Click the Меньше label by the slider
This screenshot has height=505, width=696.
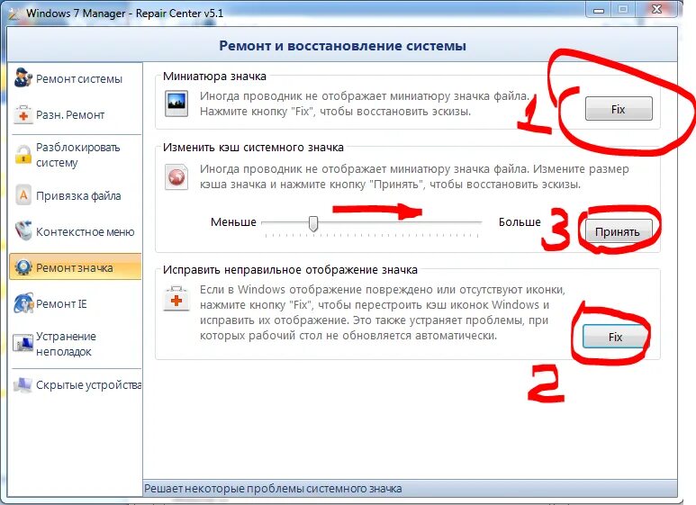pos(233,221)
